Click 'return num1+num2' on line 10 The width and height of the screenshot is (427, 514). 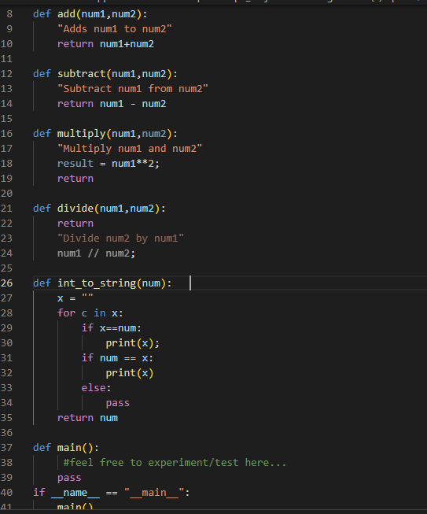pyautogui.click(x=105, y=44)
